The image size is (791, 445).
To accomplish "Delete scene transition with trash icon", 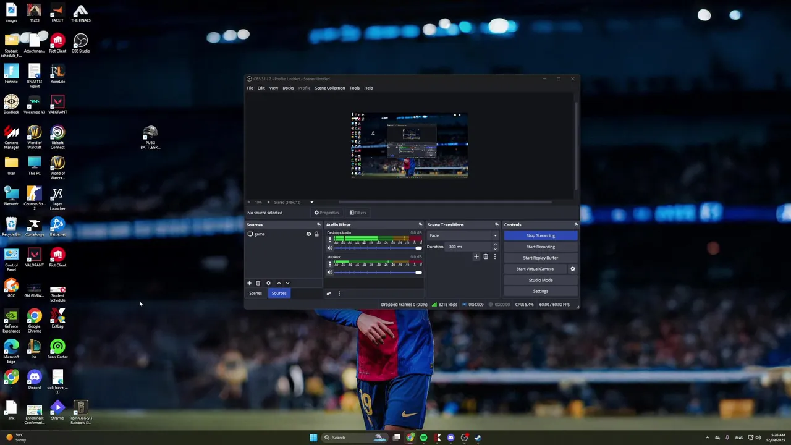I will pyautogui.click(x=486, y=256).
